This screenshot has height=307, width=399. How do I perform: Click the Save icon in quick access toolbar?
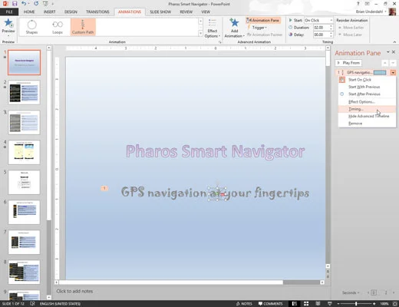tap(15, 4)
